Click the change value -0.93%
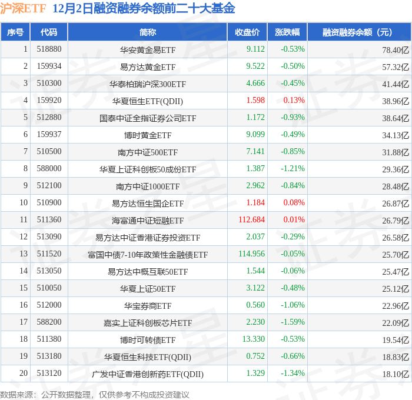Image resolution: width=412 pixels, height=400 pixels. tap(293, 118)
